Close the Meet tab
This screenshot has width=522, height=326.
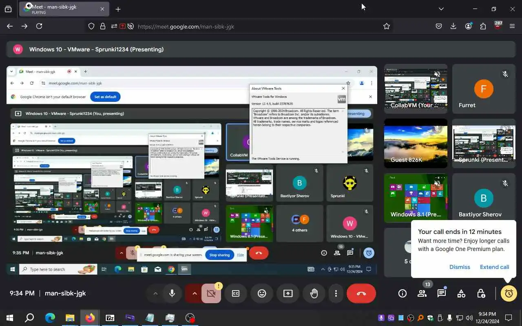pyautogui.click(x=102, y=9)
